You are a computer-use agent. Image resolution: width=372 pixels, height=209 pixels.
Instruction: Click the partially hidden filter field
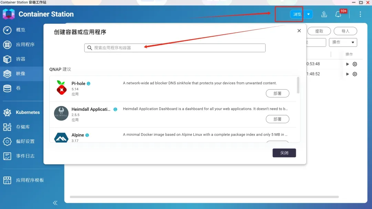pyautogui.click(x=316, y=42)
